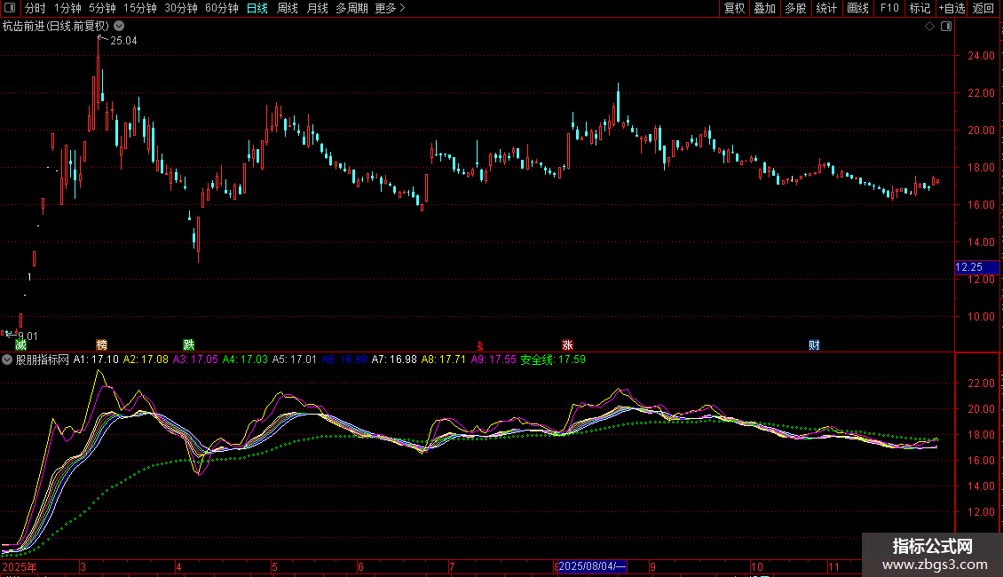
Task: Select the 5分钟 timeframe tab
Action: (102, 8)
